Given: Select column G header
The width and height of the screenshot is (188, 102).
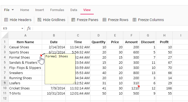Looking at the screenshot, I should click(x=148, y=35).
